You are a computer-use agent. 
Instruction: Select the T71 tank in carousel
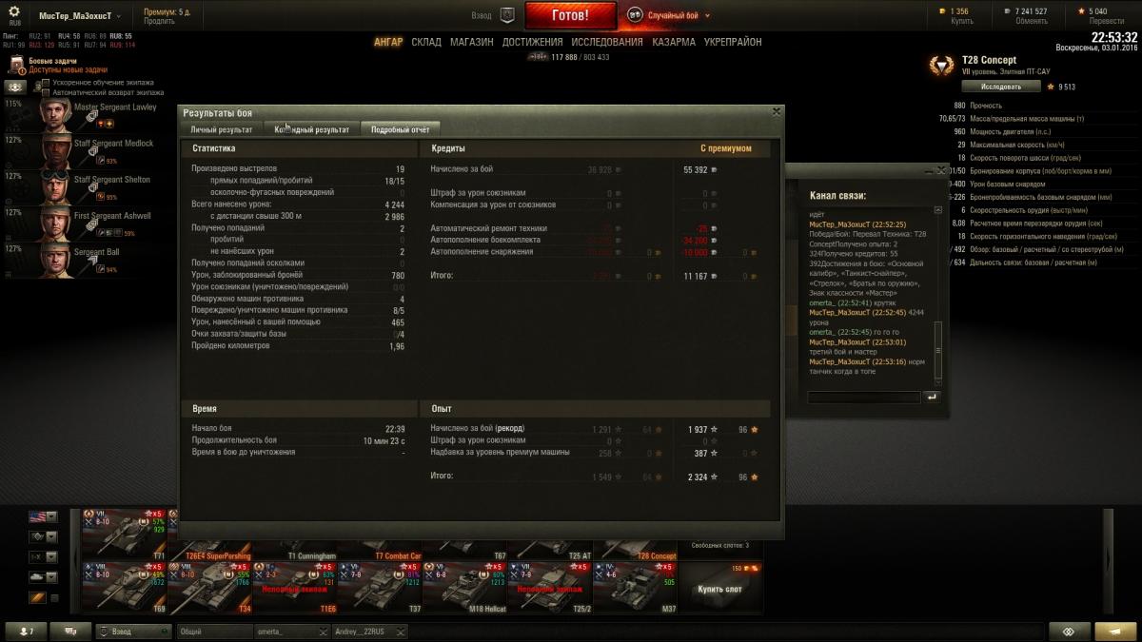pos(124,535)
